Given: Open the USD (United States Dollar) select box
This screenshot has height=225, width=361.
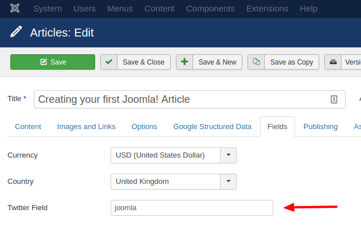Looking at the screenshot, I should 174,155.
